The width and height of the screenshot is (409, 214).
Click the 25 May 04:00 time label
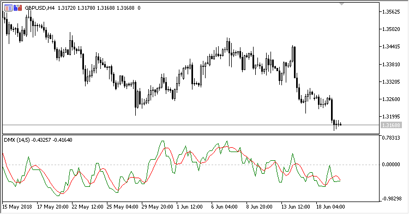click(123, 207)
